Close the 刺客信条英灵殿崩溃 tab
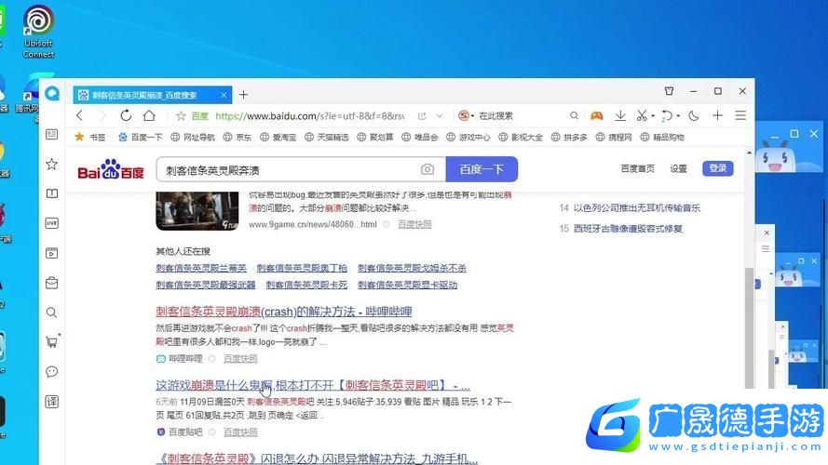828x465 pixels. (224, 95)
